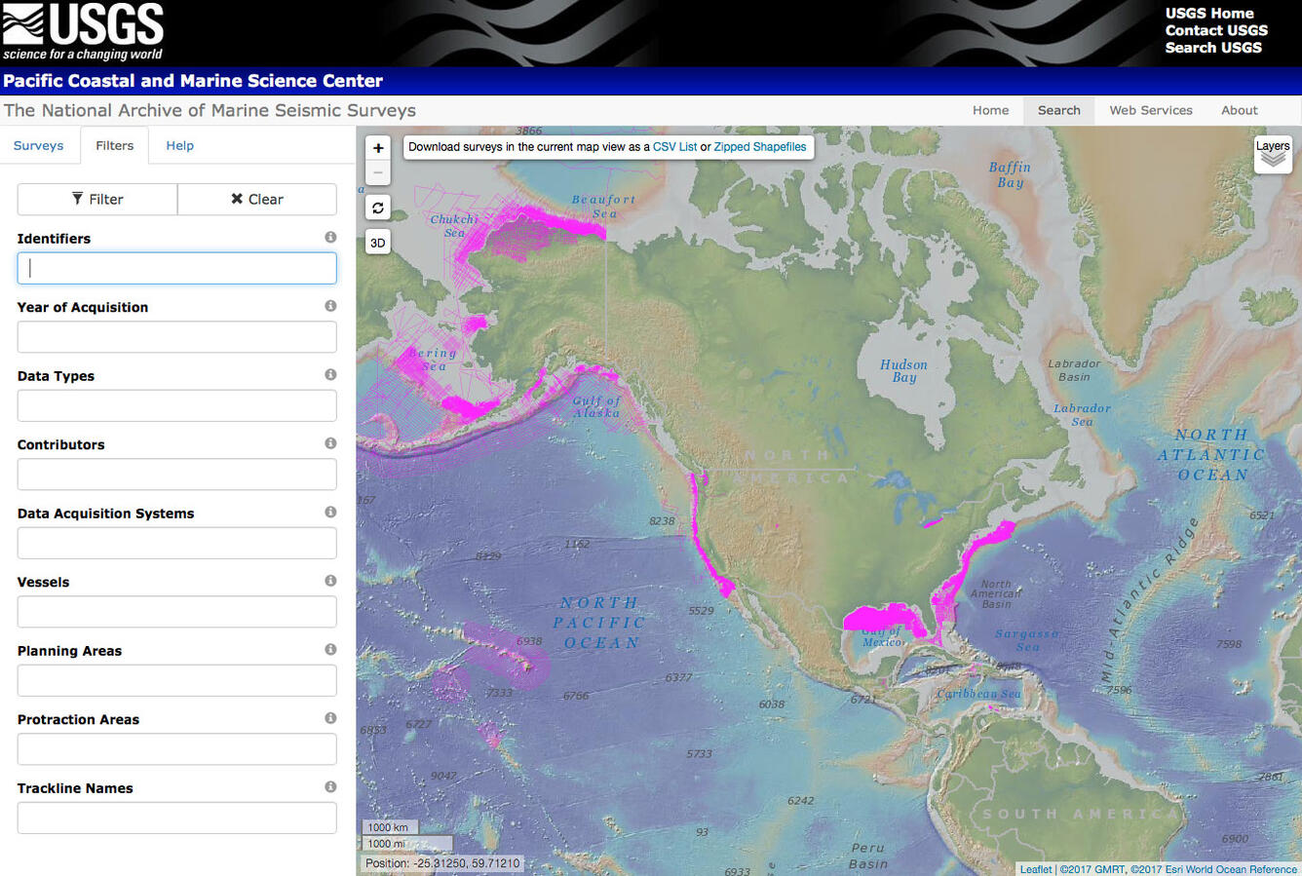Switch to the Surveys tab
The height and width of the screenshot is (876, 1302).
pyautogui.click(x=39, y=145)
